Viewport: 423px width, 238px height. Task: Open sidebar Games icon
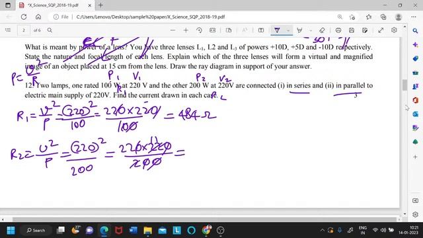pos(415,87)
